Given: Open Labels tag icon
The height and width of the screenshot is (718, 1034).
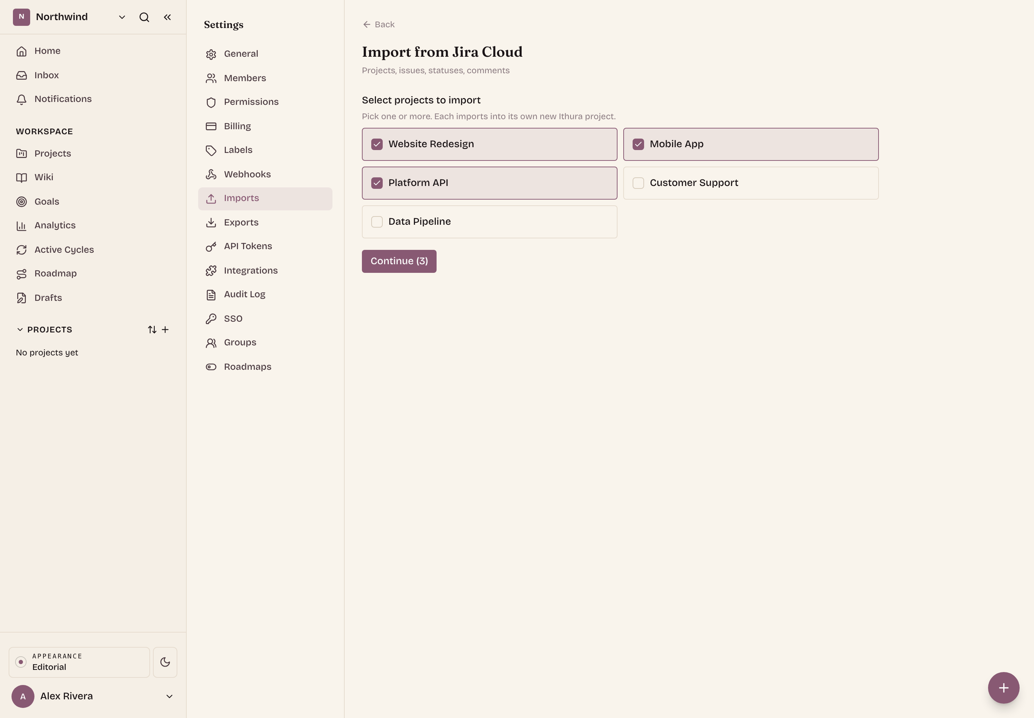Looking at the screenshot, I should (211, 150).
